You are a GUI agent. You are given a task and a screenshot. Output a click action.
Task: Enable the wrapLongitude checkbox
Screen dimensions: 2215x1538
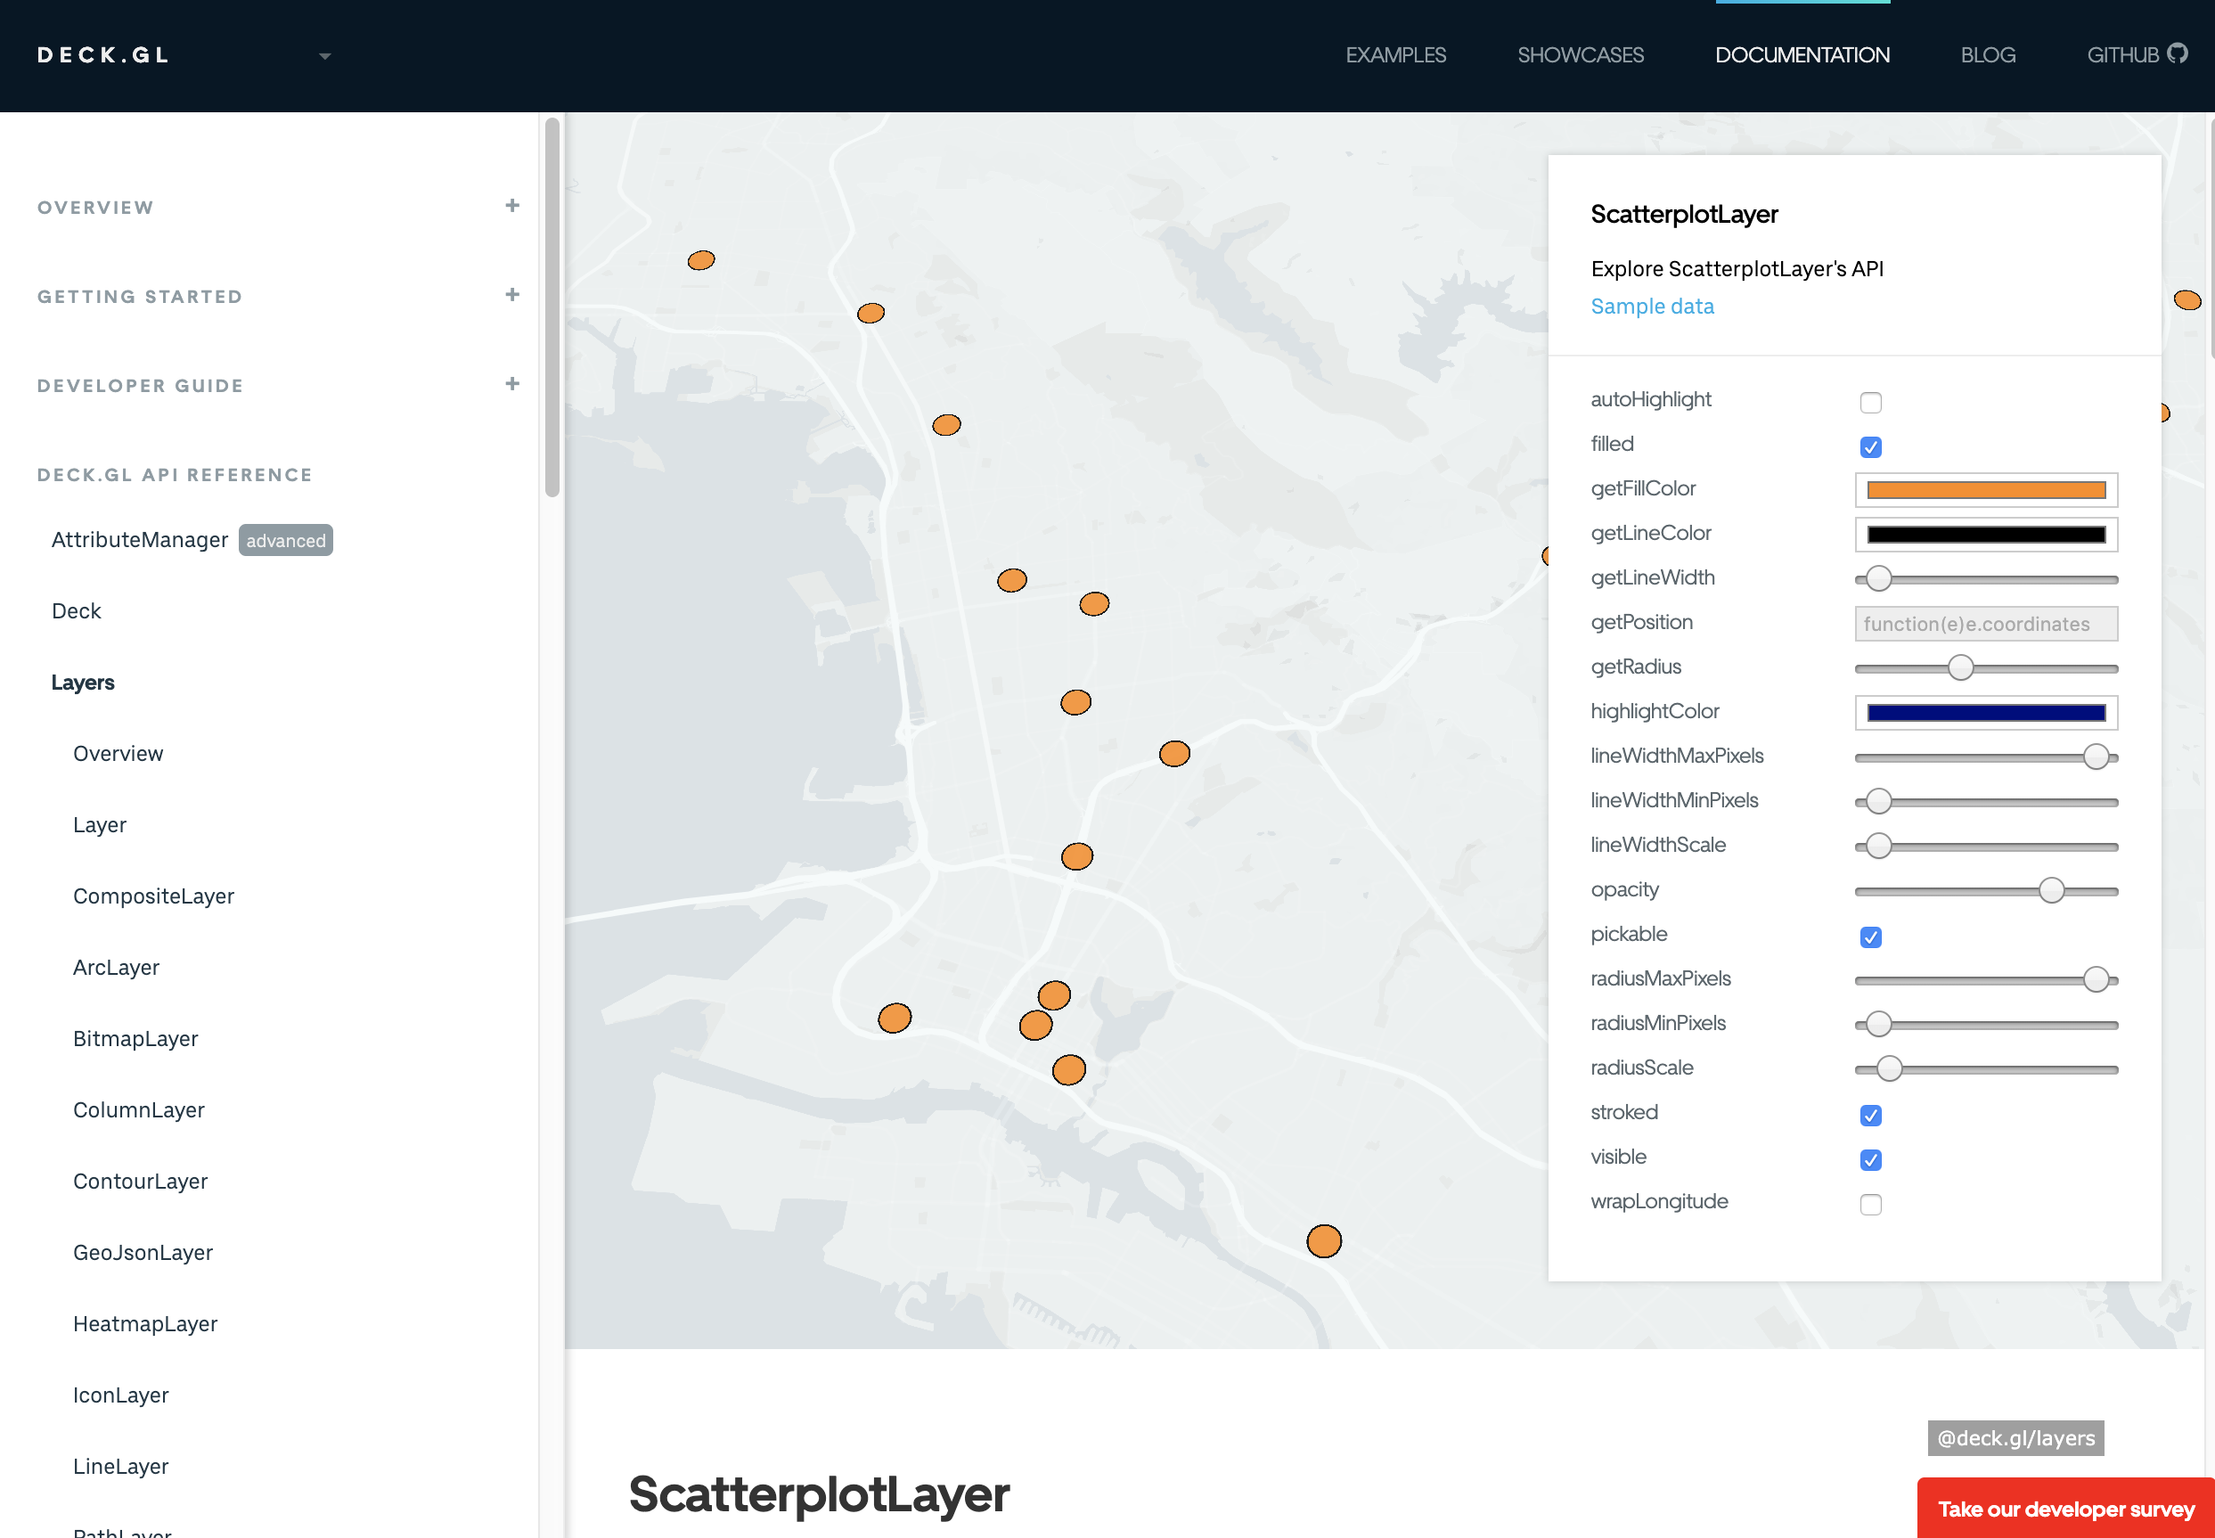(x=1870, y=1205)
